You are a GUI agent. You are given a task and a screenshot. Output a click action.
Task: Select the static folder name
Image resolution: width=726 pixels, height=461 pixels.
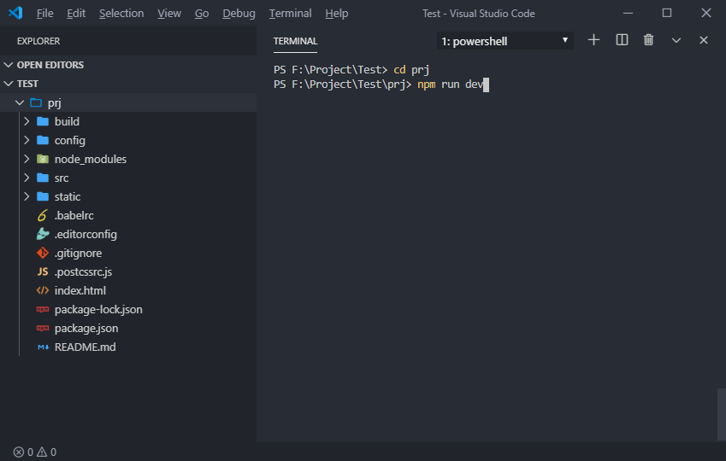pos(68,196)
